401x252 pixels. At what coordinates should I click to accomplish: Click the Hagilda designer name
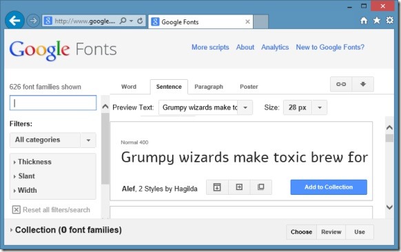tap(185, 189)
